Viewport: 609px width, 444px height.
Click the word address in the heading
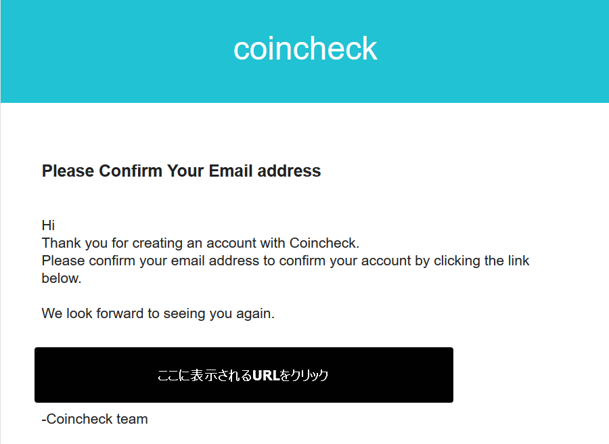(290, 171)
